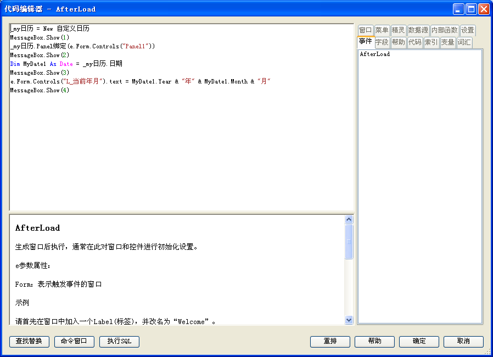Click the 重排 button
Screen dimensions: 493x357
pos(330,342)
